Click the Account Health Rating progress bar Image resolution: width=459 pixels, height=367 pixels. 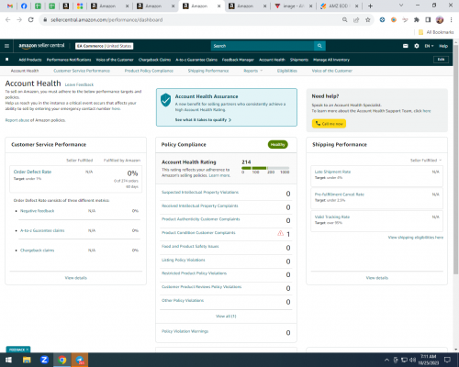(x=265, y=168)
